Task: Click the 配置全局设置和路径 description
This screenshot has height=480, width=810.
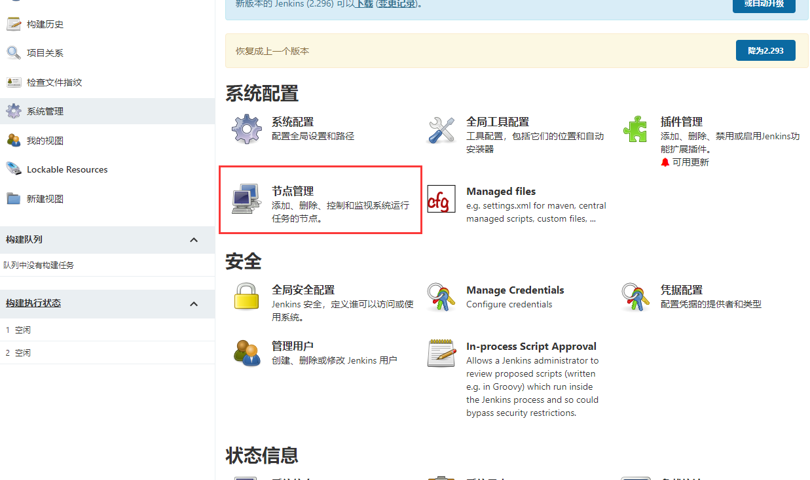Action: [x=313, y=136]
